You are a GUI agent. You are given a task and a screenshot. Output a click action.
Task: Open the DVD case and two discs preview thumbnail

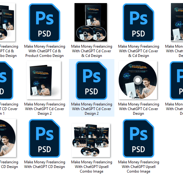(x=91, y=22)
